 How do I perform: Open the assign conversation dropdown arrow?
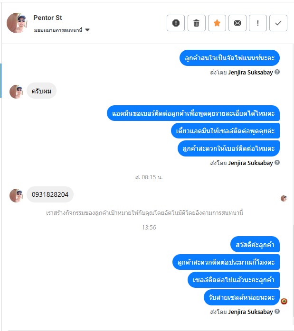tap(87, 30)
